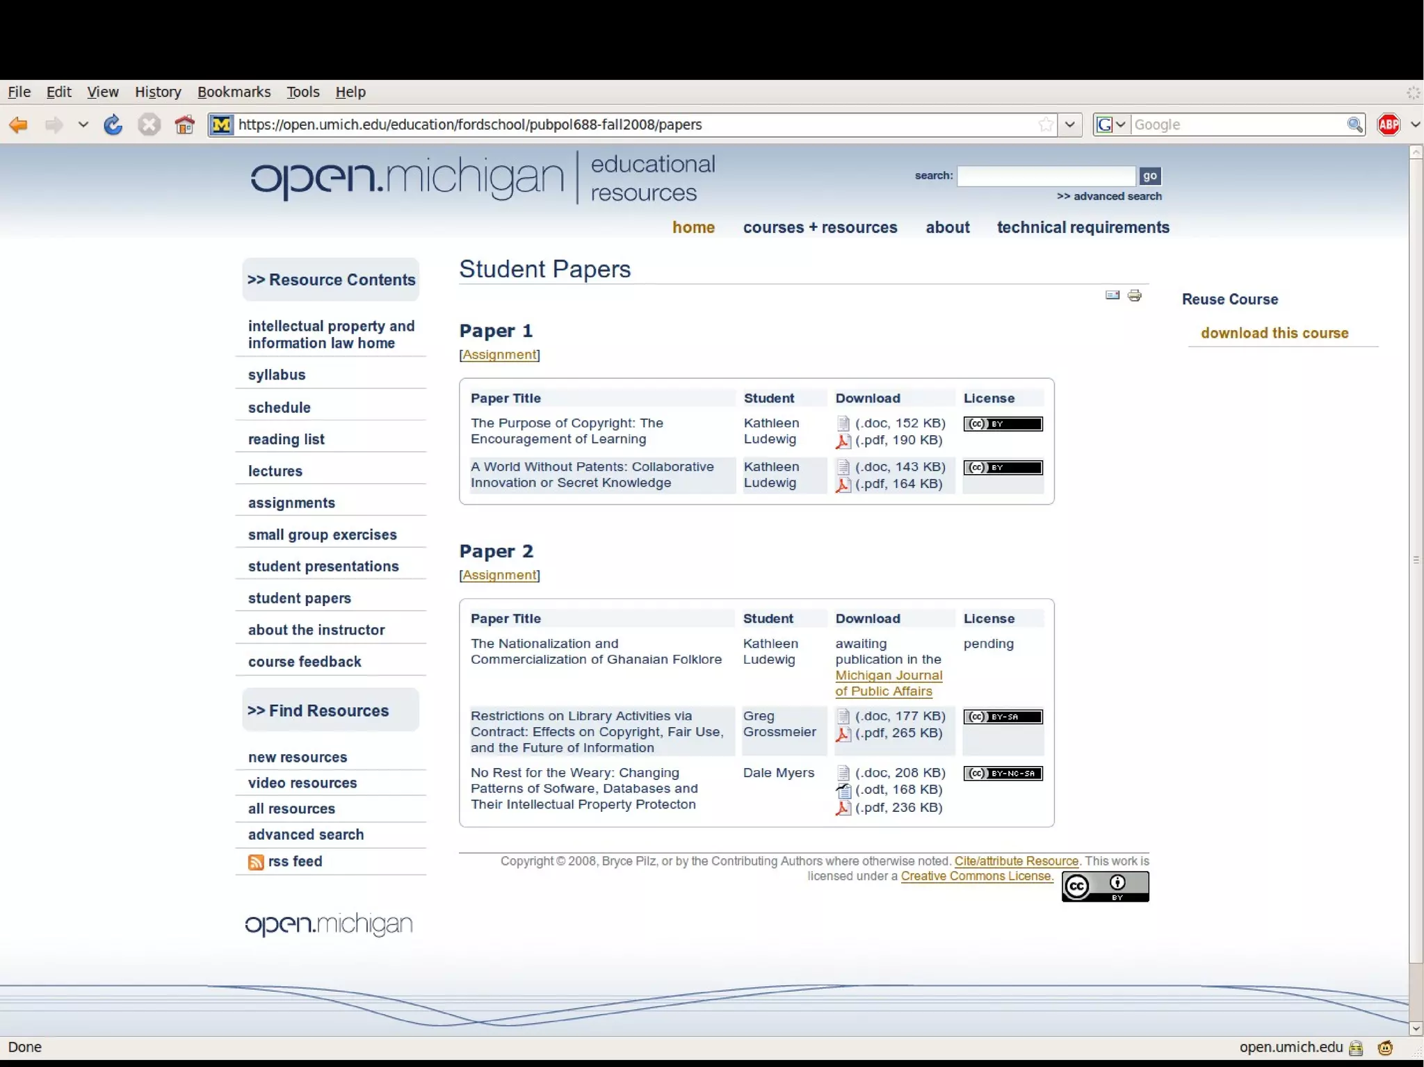
Task: Open the Adblock Plus ABP icon
Action: click(x=1389, y=125)
